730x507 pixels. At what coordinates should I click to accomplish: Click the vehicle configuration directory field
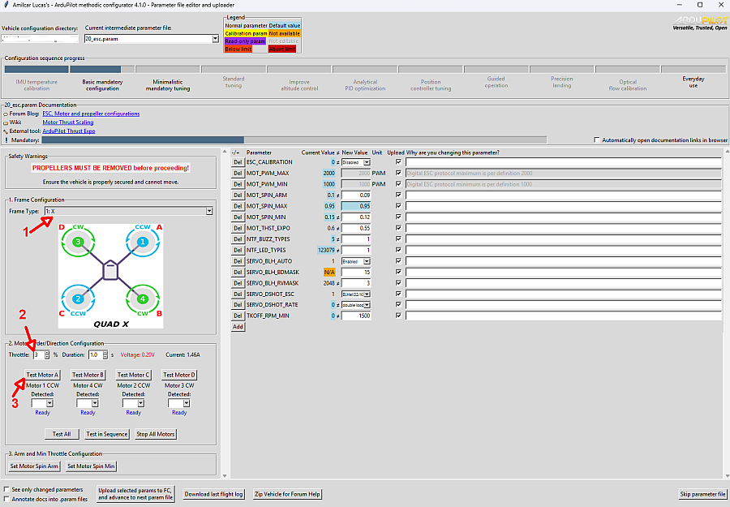tap(40, 39)
